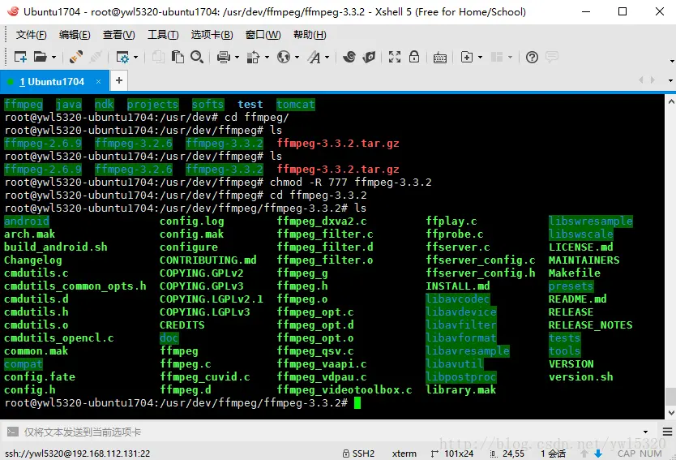Image resolution: width=676 pixels, height=460 pixels.
Task: Click the Print icon
Action: [224, 57]
